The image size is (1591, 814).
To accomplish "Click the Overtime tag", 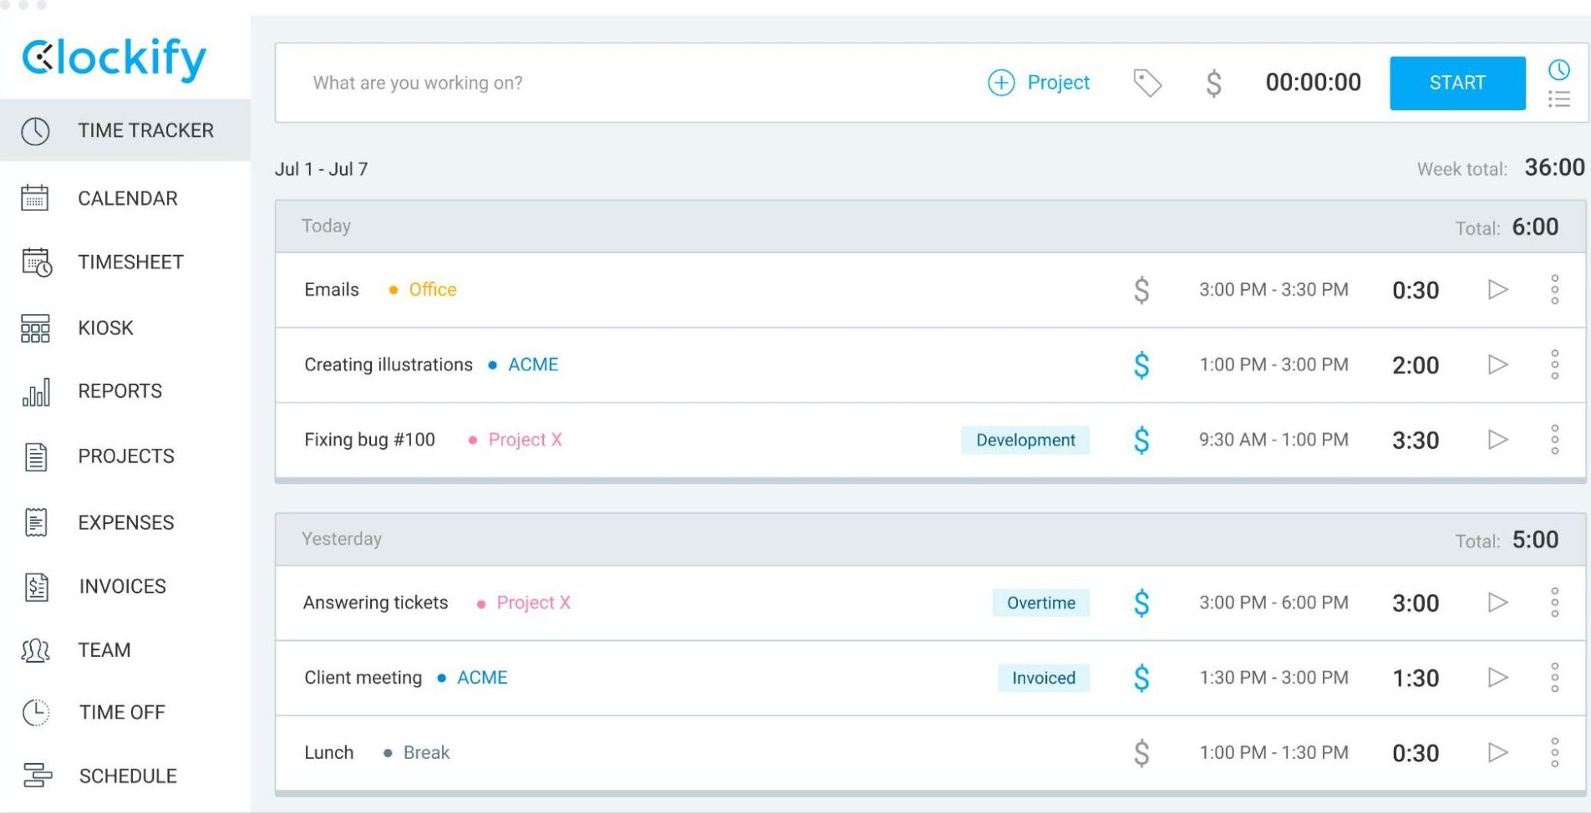I will coord(1041,603).
